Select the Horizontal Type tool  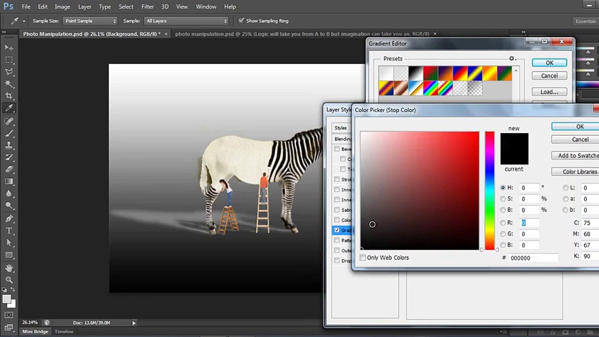[x=9, y=231]
